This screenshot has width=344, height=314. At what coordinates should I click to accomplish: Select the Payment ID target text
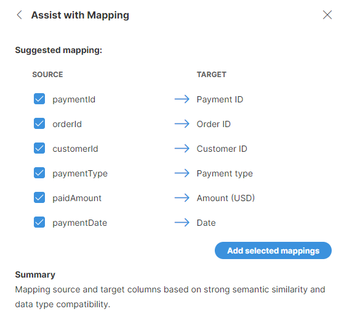220,99
